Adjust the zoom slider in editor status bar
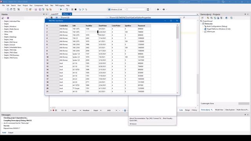 tap(125, 110)
